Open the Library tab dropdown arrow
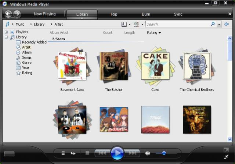The height and width of the screenshot is (164, 235). pyautogui.click(x=82, y=18)
